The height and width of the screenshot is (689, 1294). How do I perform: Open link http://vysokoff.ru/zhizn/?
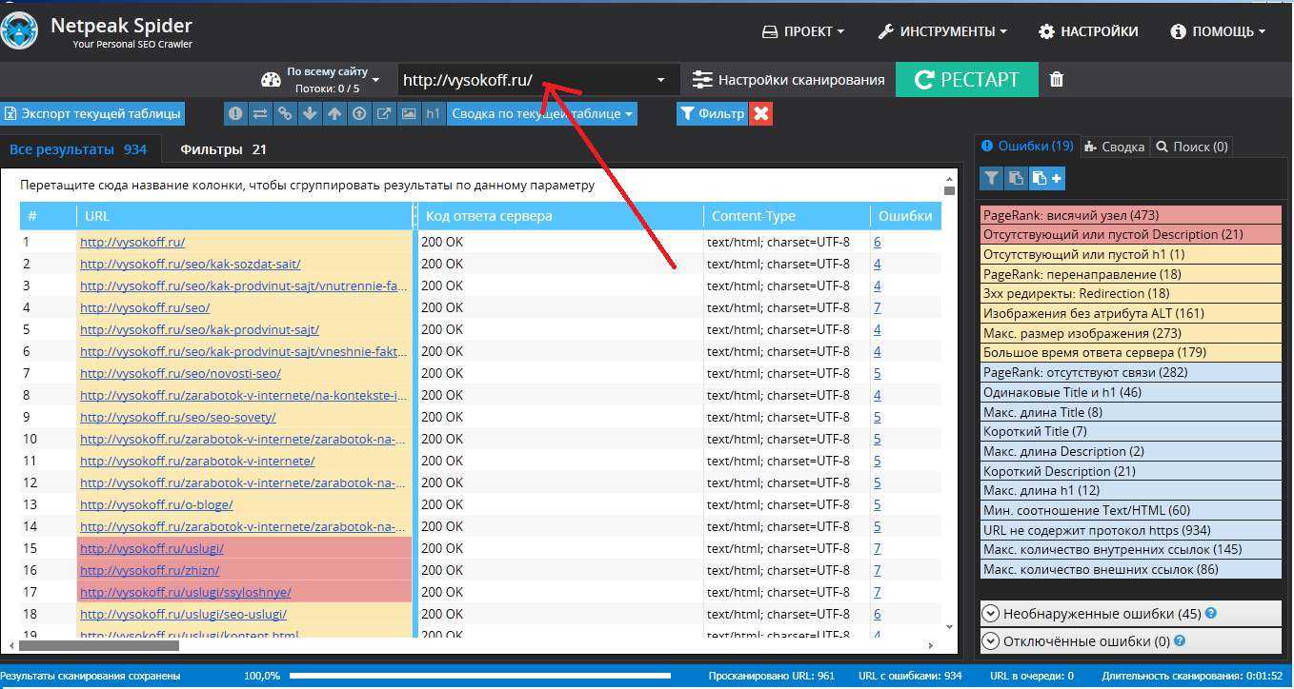pyautogui.click(x=150, y=570)
